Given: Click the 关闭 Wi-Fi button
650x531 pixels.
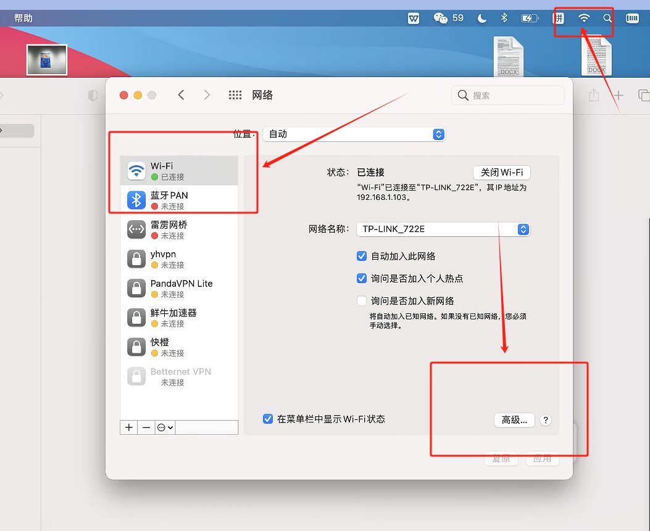Looking at the screenshot, I should coord(501,173).
